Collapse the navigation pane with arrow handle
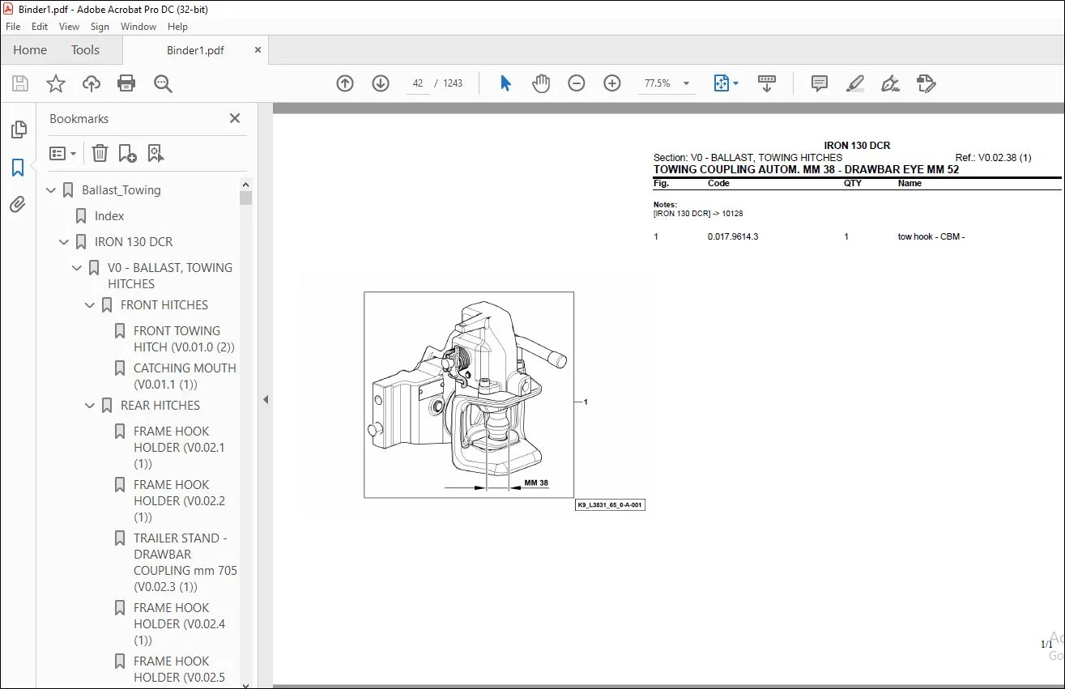The image size is (1065, 689). 266,399
